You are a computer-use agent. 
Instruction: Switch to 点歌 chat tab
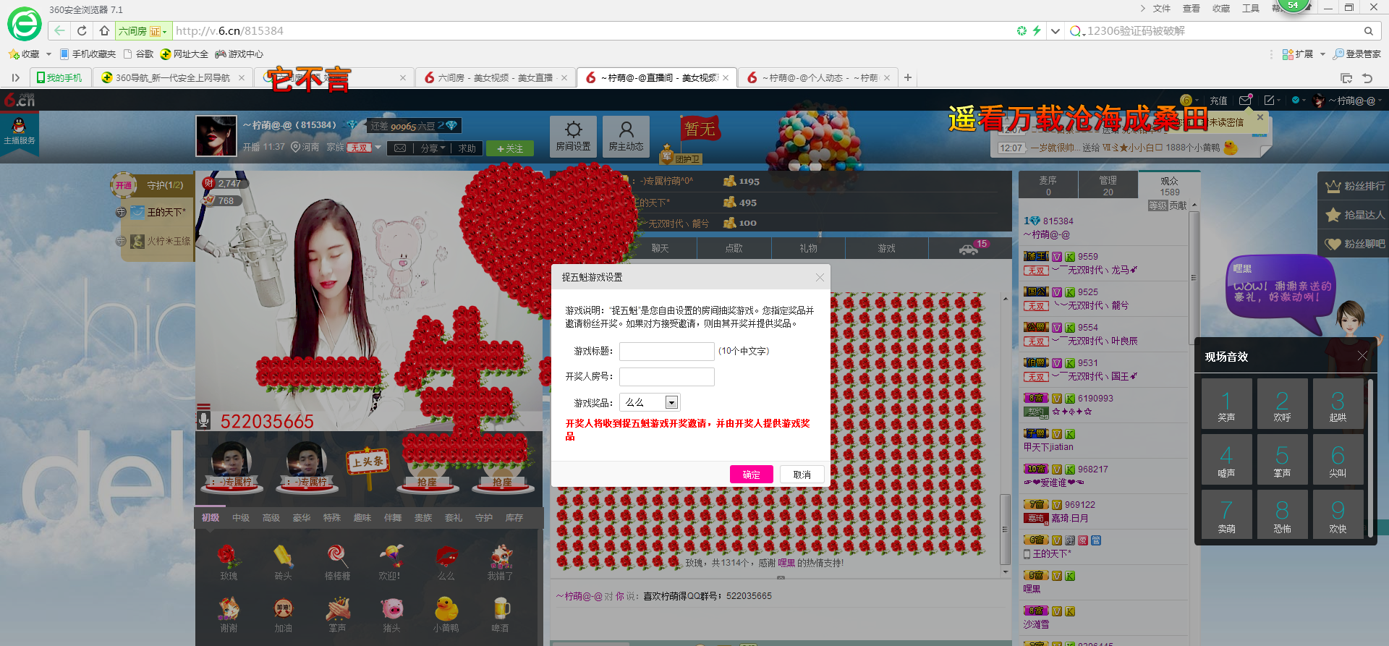734,248
